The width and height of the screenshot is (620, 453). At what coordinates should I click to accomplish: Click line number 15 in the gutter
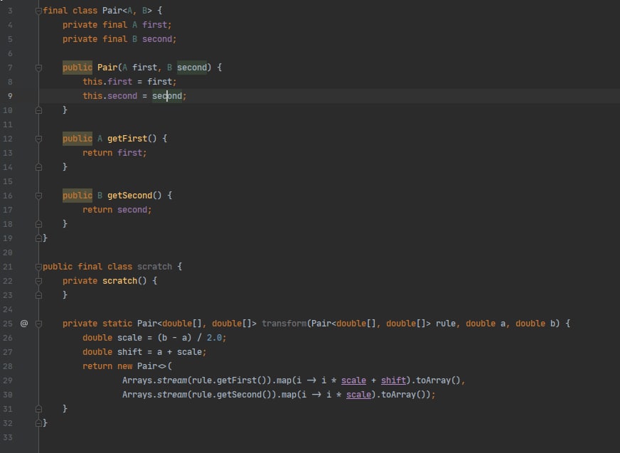pos(8,181)
